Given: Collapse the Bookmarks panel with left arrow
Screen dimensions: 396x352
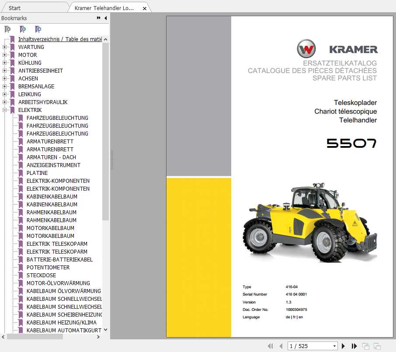Looking at the screenshot, I should point(105,18).
